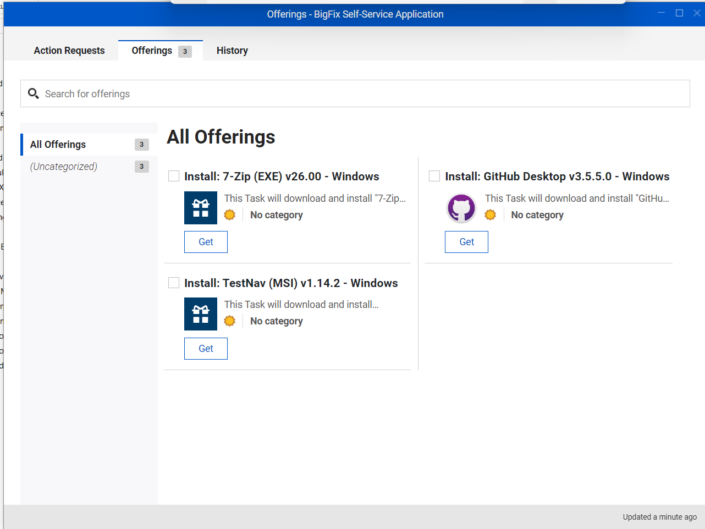Check the box for Install: GitHub Desktop offering
The image size is (705, 529).
click(434, 175)
